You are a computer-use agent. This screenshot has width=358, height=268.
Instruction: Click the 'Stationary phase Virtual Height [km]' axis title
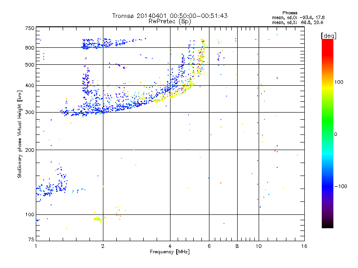pyautogui.click(x=20, y=134)
